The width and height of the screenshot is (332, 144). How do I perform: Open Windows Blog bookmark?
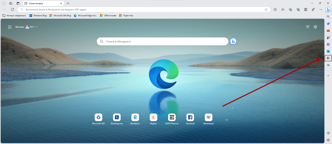point(38,16)
